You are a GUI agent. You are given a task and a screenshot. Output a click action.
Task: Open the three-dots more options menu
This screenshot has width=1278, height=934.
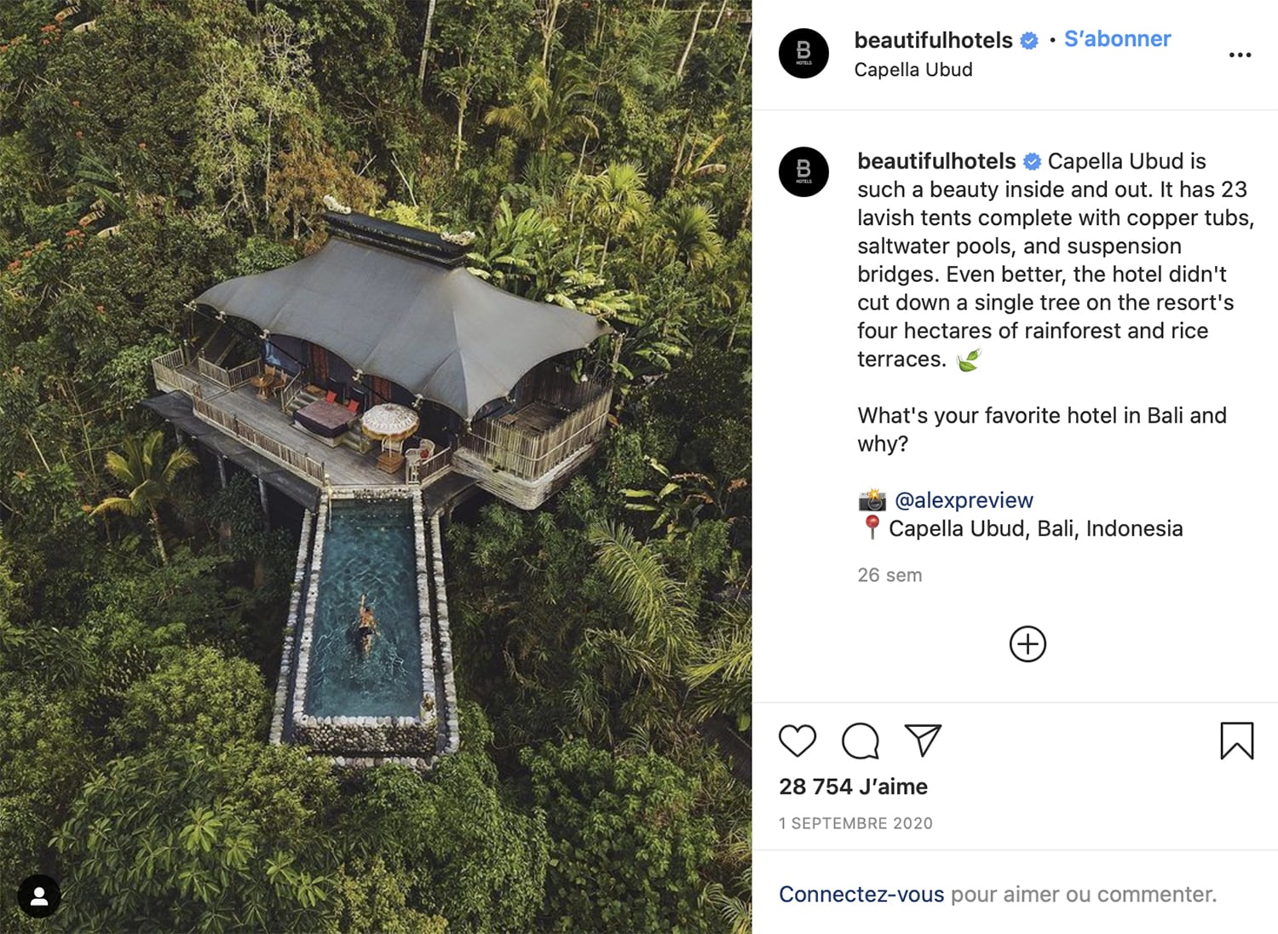click(x=1240, y=55)
